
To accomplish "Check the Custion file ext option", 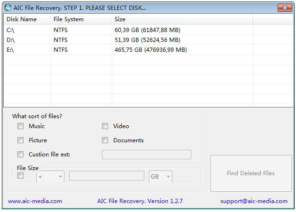I will (20, 155).
